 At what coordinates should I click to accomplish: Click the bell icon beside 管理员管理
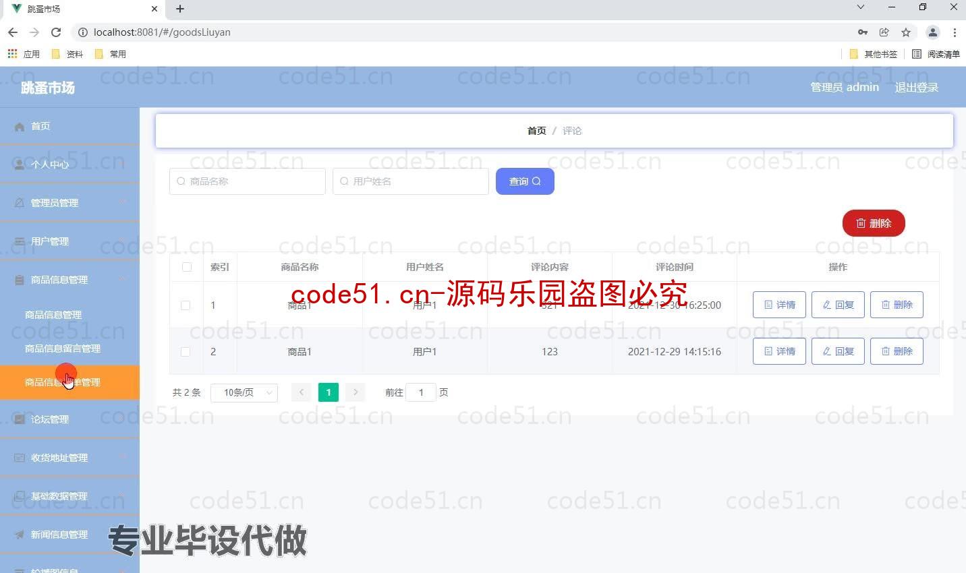(x=19, y=203)
